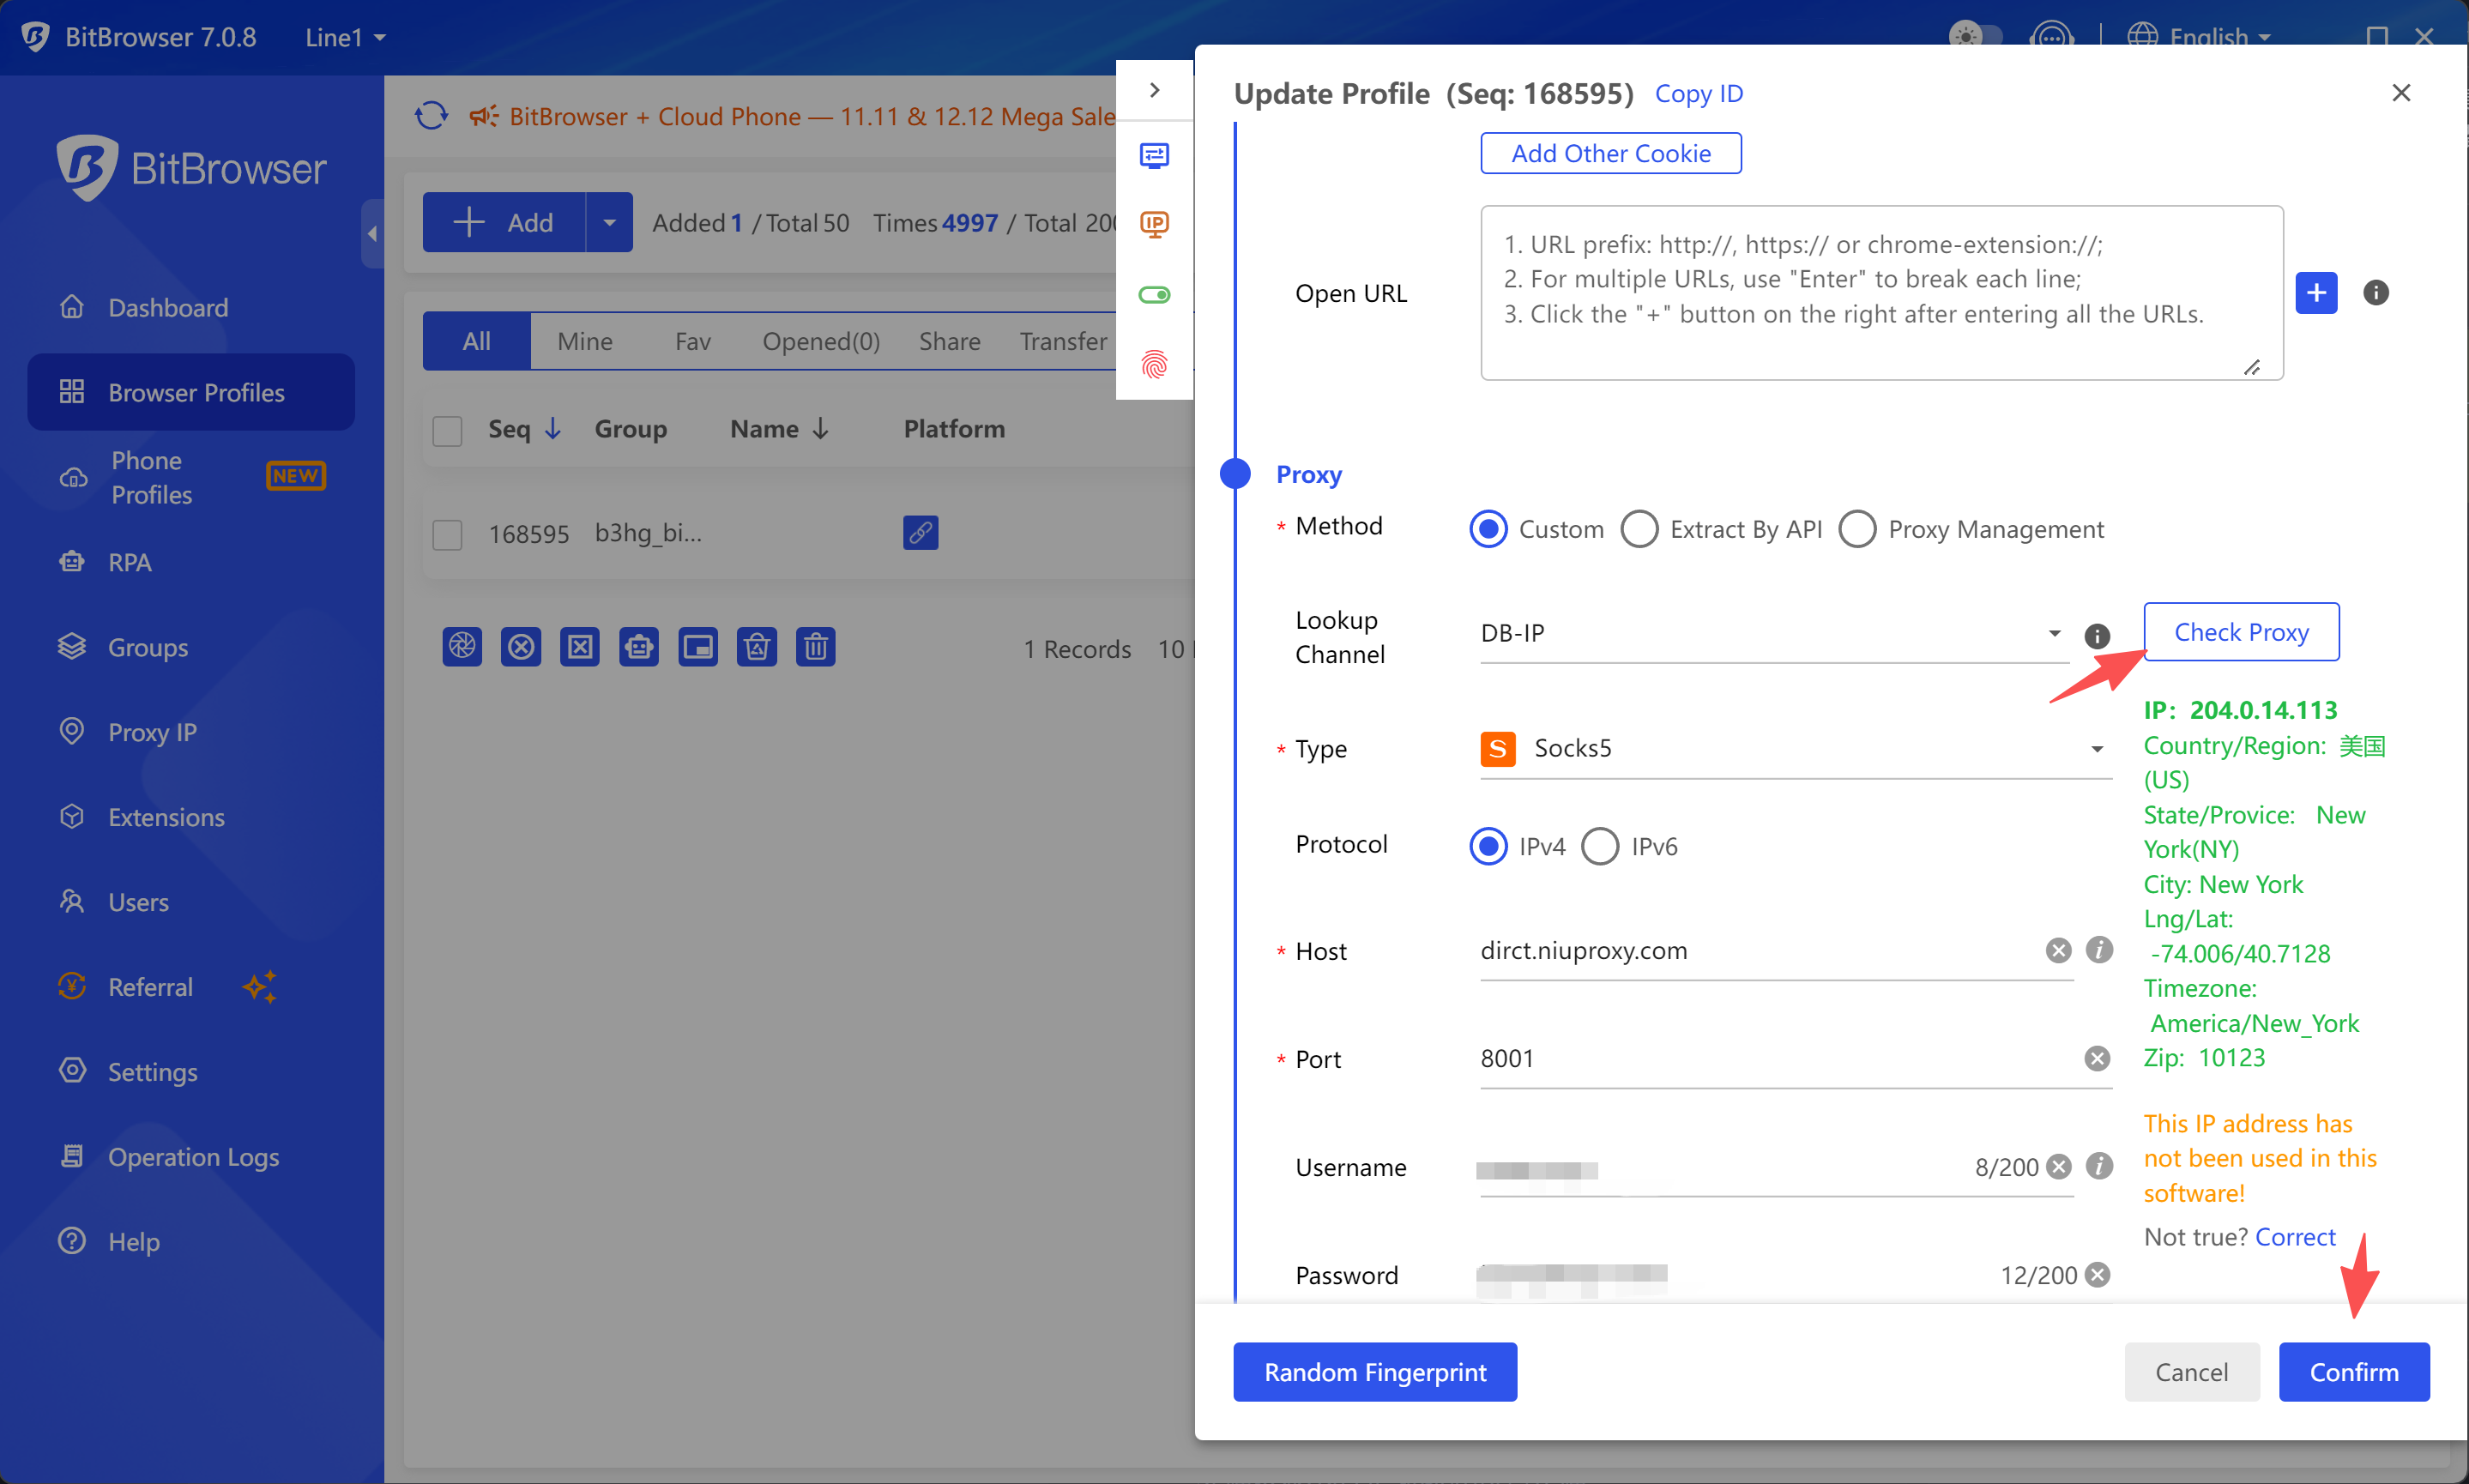Click the red fingerprint icon in the side strip
Viewport: 2469px width, 1484px height.
pos(1154,364)
